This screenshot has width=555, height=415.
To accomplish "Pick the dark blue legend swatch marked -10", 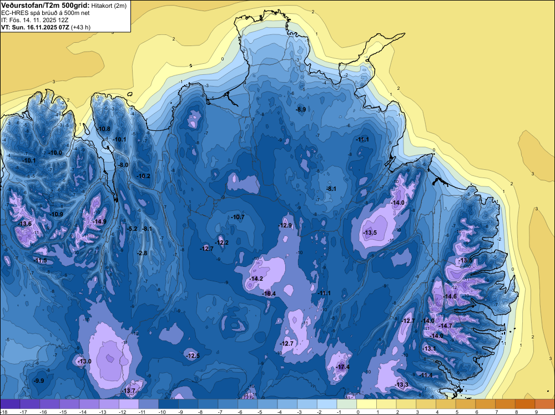I will tap(169, 404).
